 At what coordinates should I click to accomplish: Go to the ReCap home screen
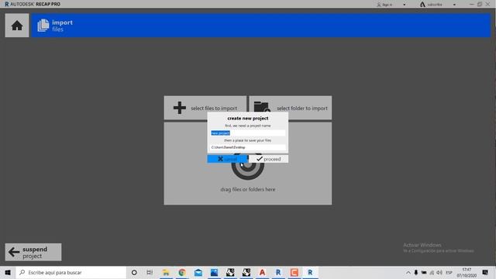click(17, 26)
